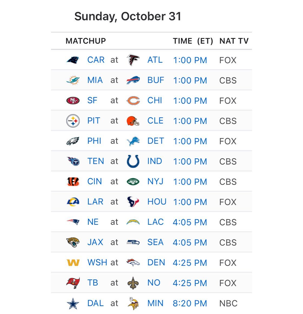303x314 pixels.
Task: Open the Cleveland Browns helmet logo
Action: pyautogui.click(x=133, y=121)
